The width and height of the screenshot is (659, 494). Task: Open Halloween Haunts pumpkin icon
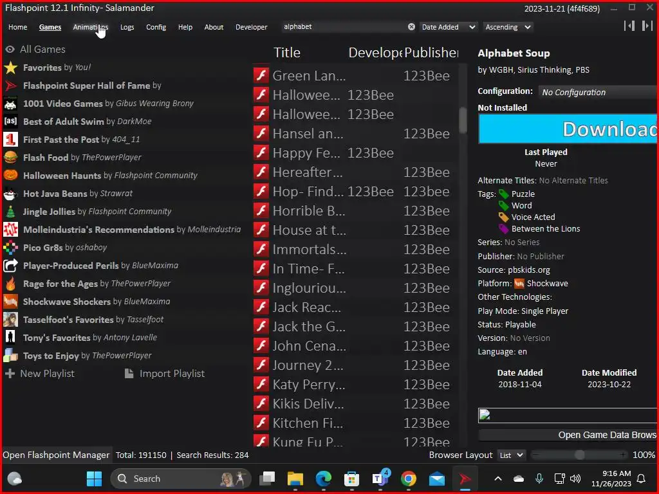(x=10, y=175)
